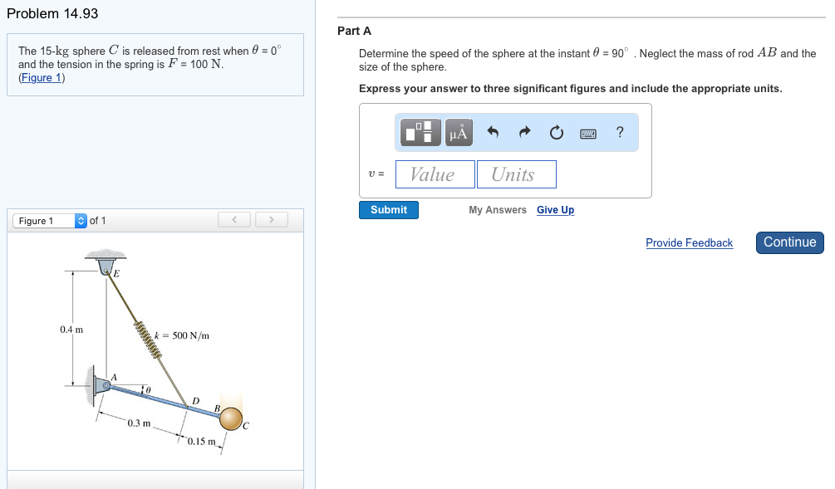
Task: Reset the answer with circular arrow icon
Action: (x=557, y=132)
